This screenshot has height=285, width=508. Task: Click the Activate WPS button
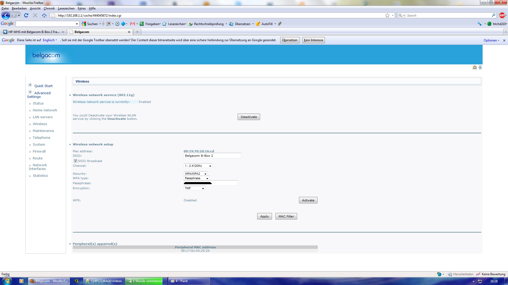[x=308, y=200]
